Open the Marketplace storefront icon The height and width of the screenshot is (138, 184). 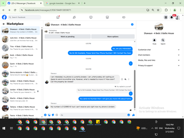pos(107,17)
